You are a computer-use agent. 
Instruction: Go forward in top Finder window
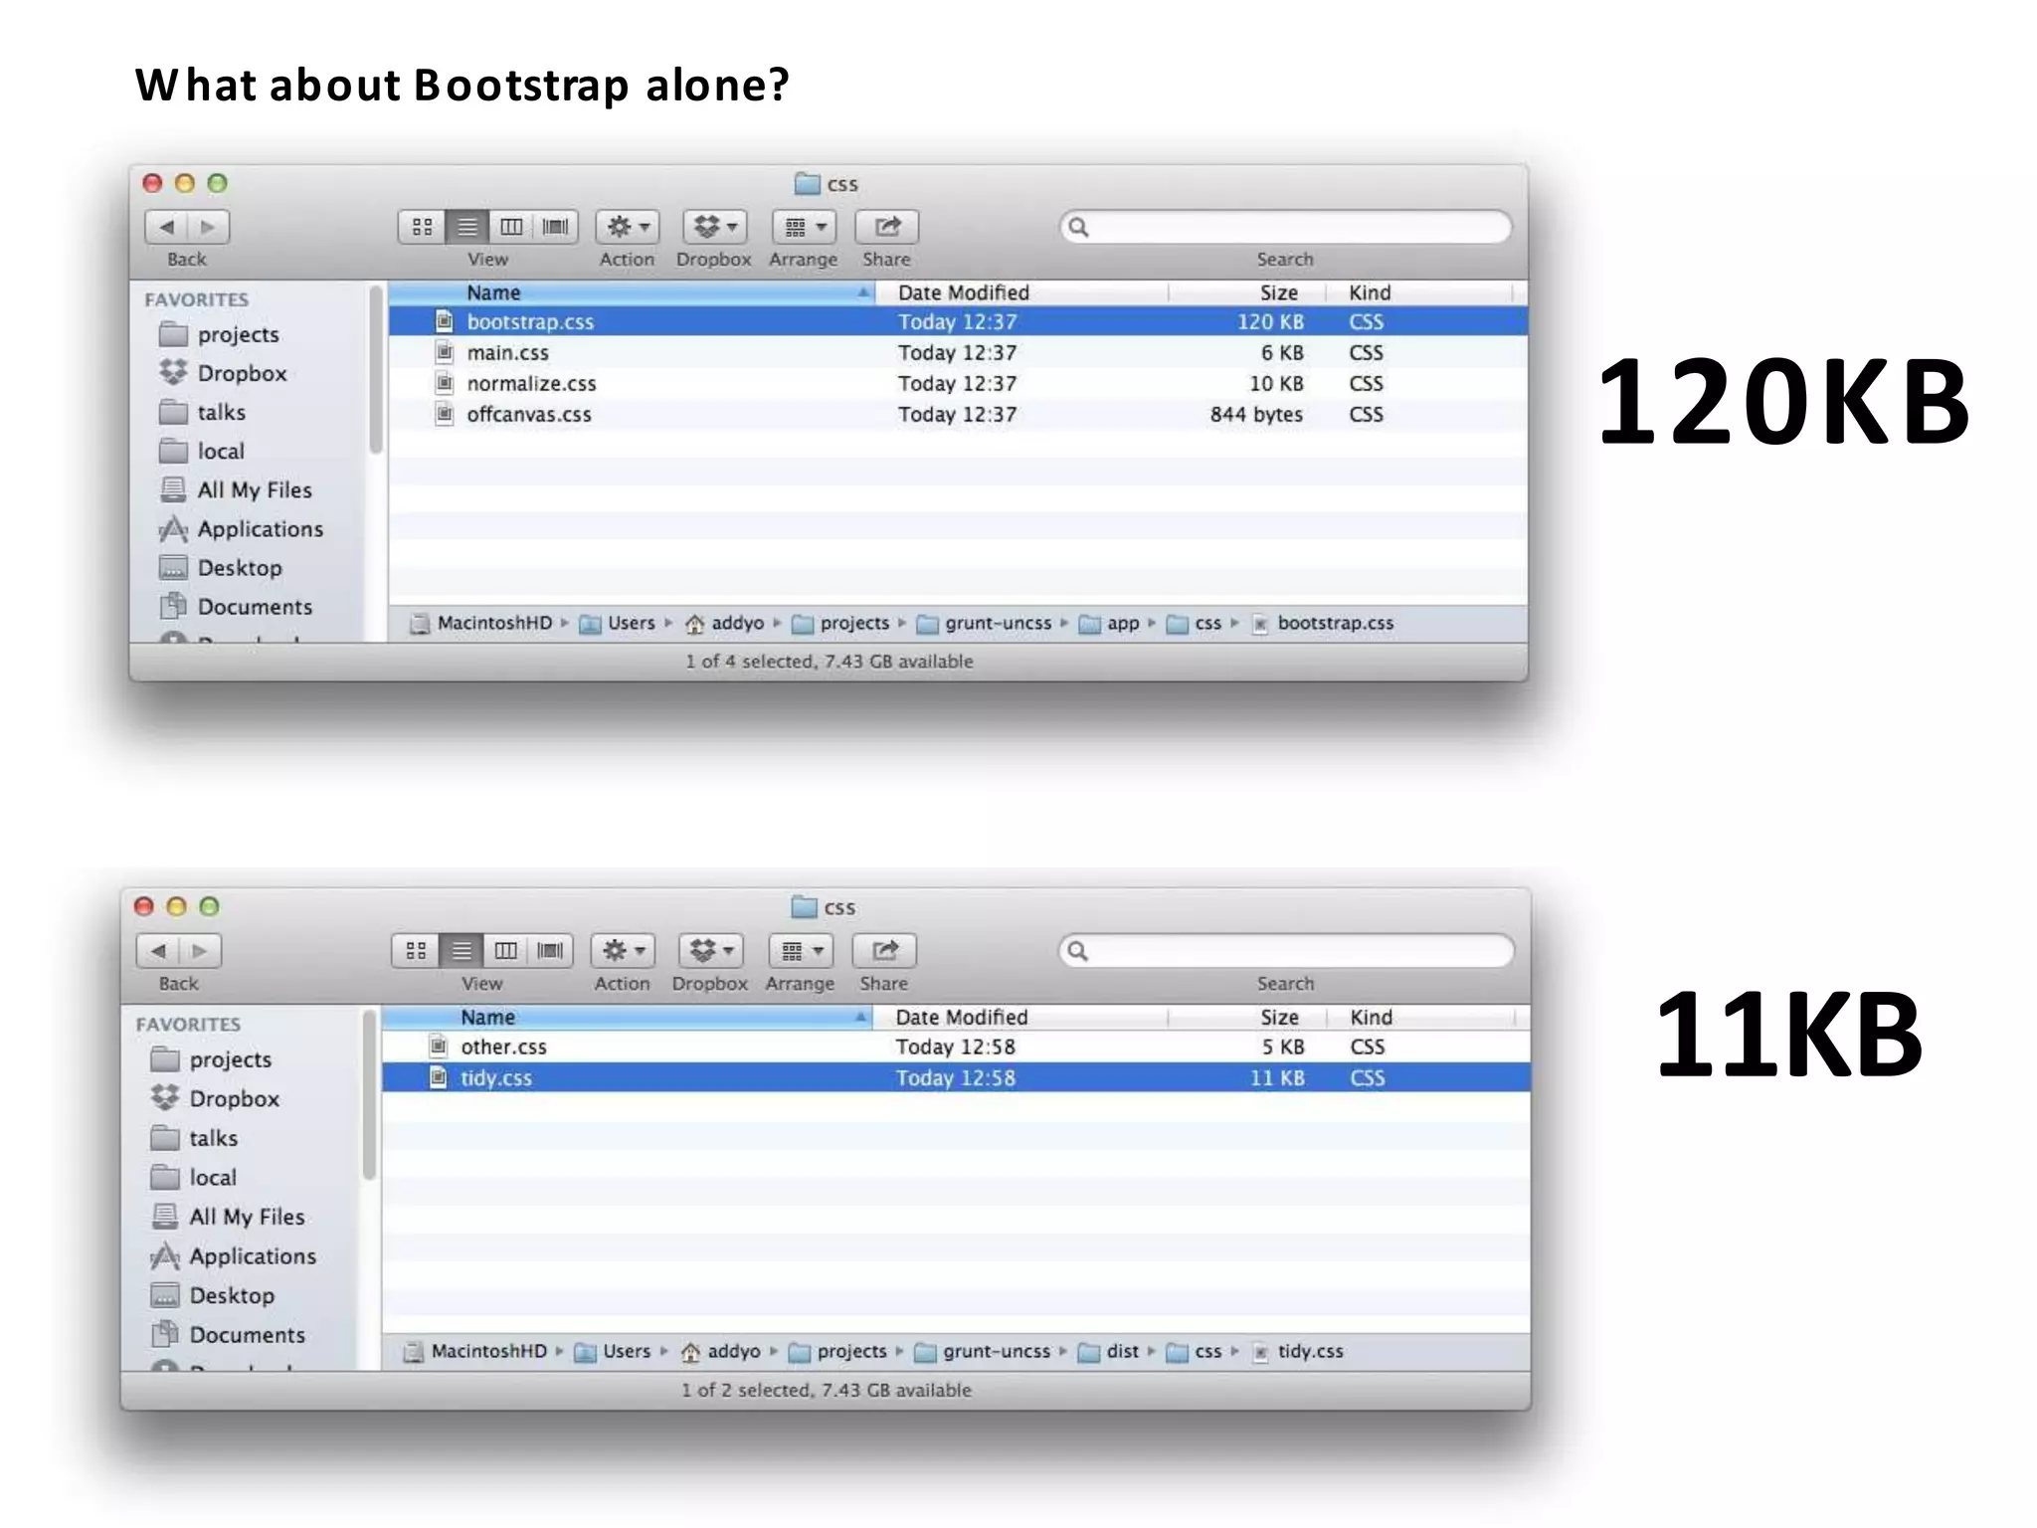tap(209, 227)
